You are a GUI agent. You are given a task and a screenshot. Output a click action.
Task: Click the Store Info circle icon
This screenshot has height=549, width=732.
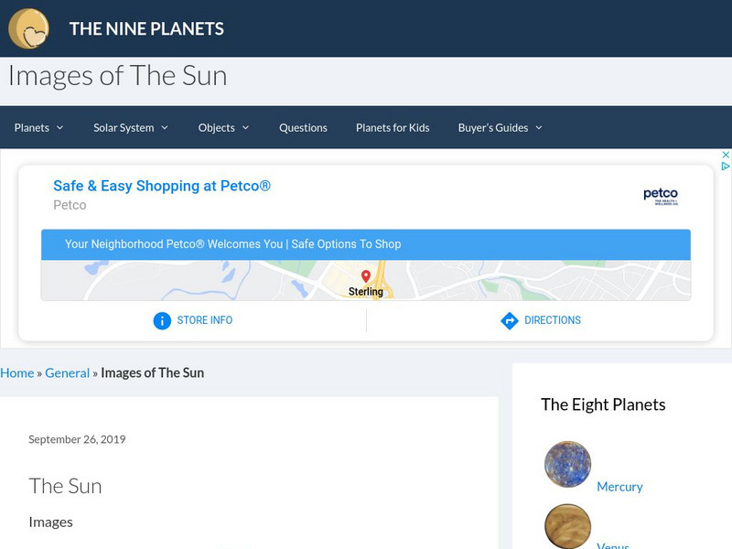(162, 320)
